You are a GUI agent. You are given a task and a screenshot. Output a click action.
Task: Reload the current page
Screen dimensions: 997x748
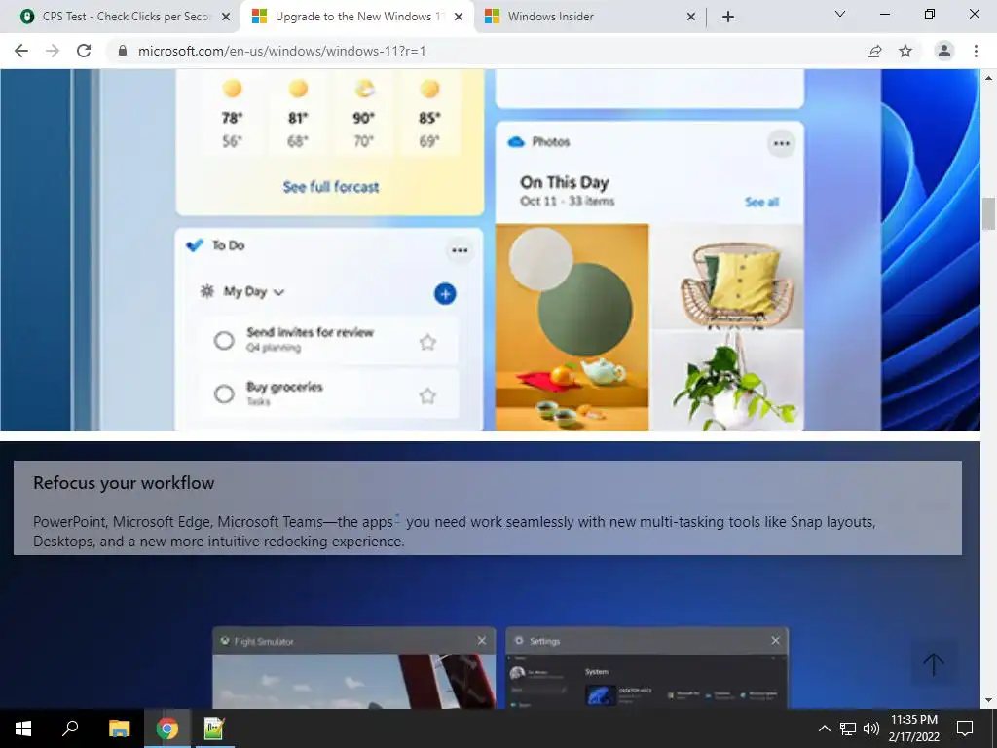point(84,51)
